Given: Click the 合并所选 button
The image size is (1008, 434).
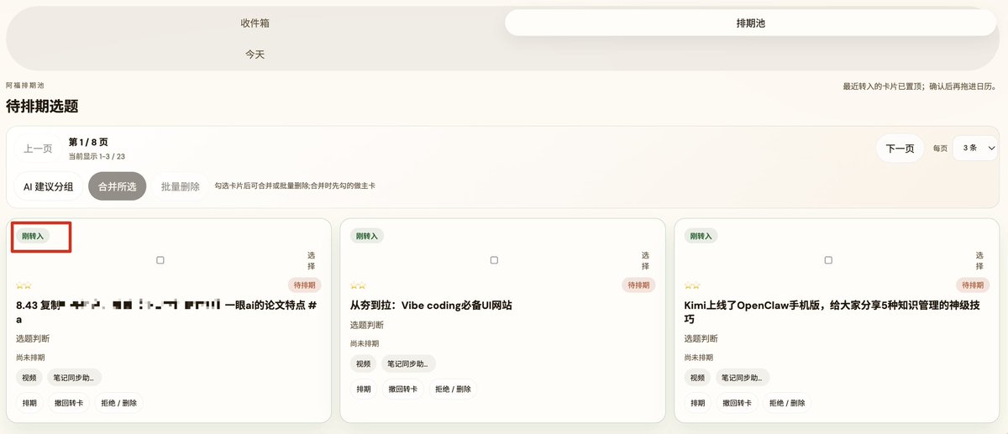Looking at the screenshot, I should tap(118, 186).
